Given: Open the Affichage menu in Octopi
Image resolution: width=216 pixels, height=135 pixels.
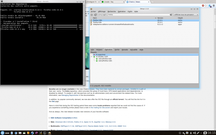Looking at the screenshot, I should click(102, 11).
